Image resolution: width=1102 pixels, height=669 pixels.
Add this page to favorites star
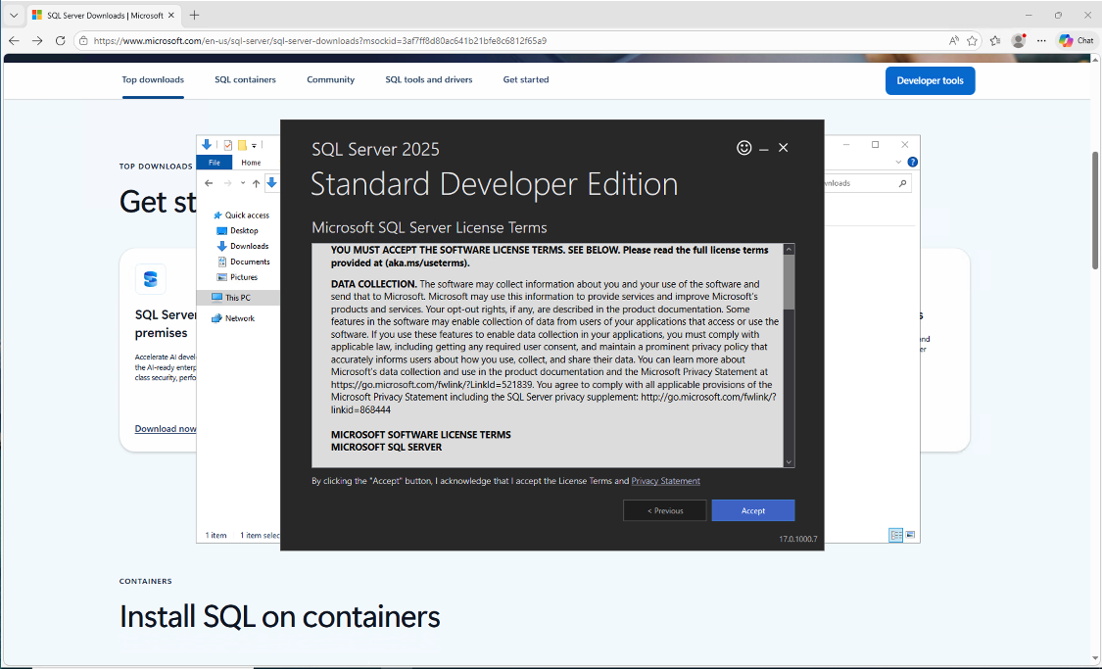click(972, 41)
